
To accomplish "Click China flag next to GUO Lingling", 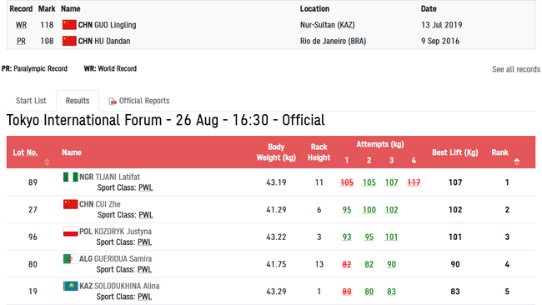I will coord(69,25).
